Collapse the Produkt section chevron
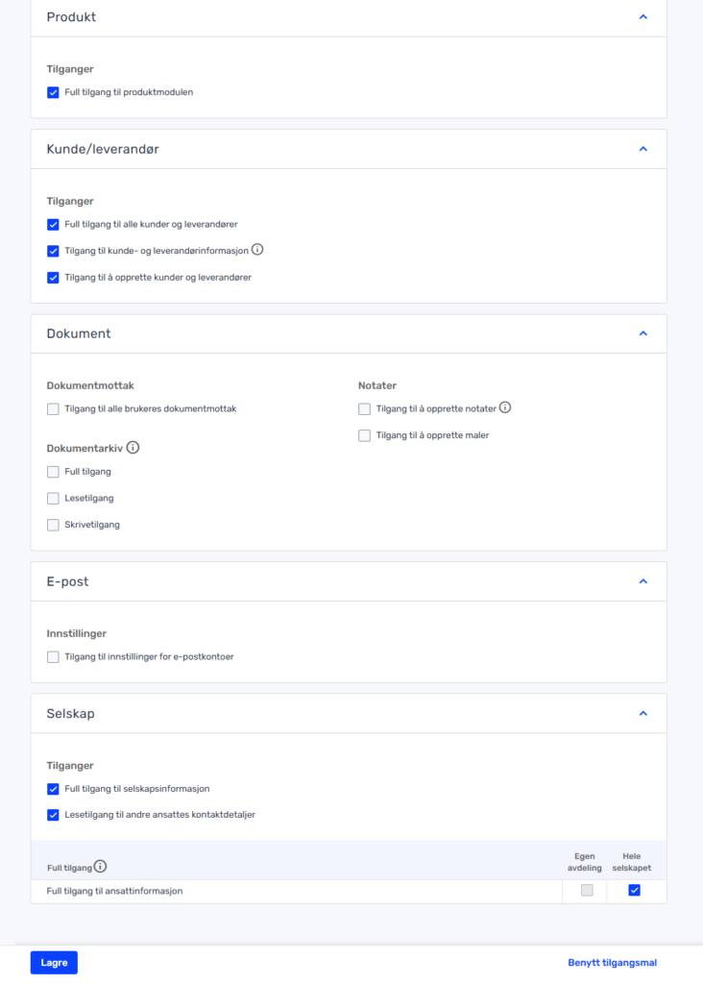The height and width of the screenshot is (984, 703). pyautogui.click(x=642, y=17)
